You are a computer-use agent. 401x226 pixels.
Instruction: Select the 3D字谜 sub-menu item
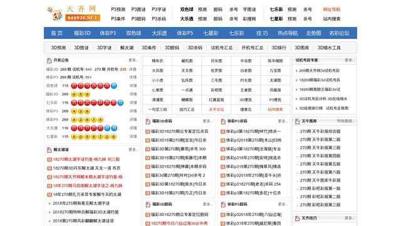point(104,48)
